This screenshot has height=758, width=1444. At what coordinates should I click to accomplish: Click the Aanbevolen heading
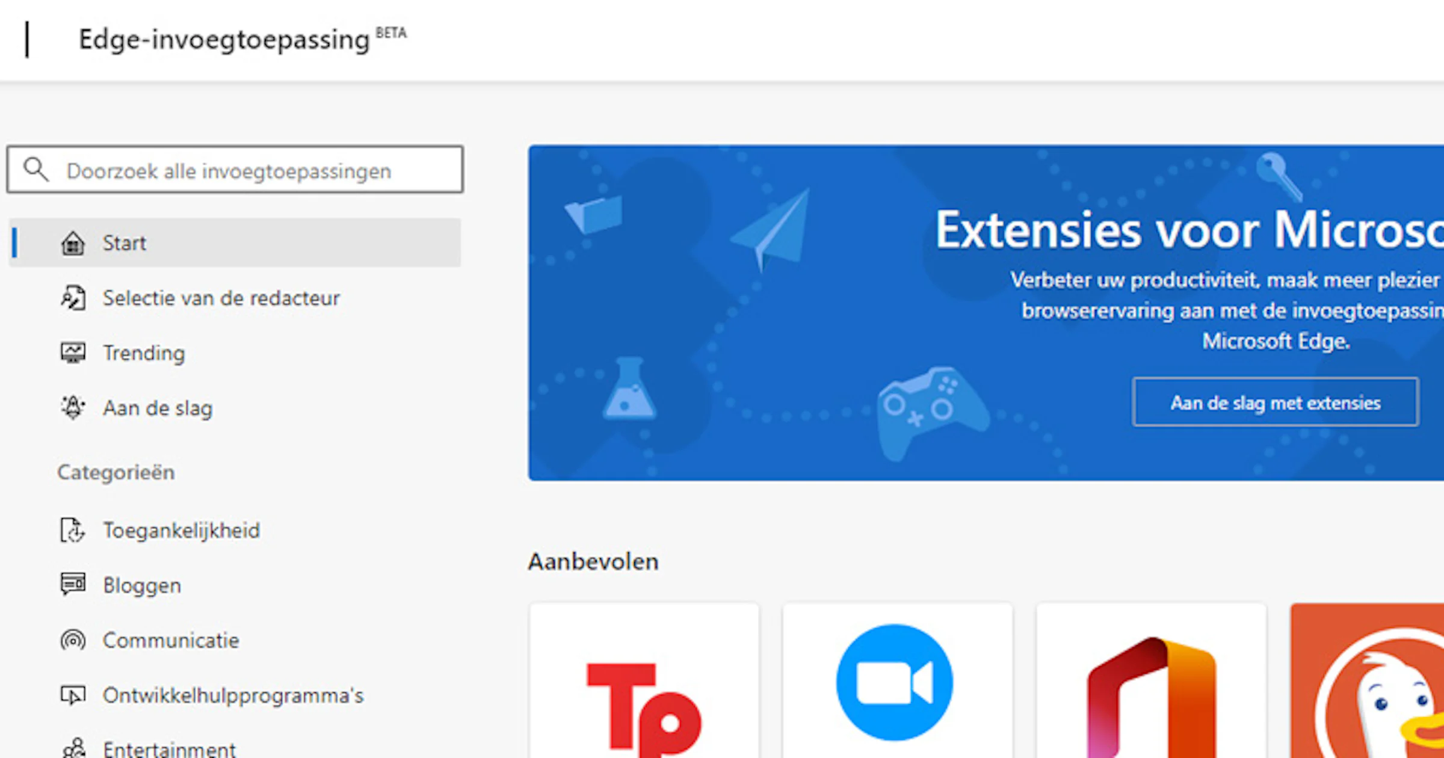click(x=593, y=561)
